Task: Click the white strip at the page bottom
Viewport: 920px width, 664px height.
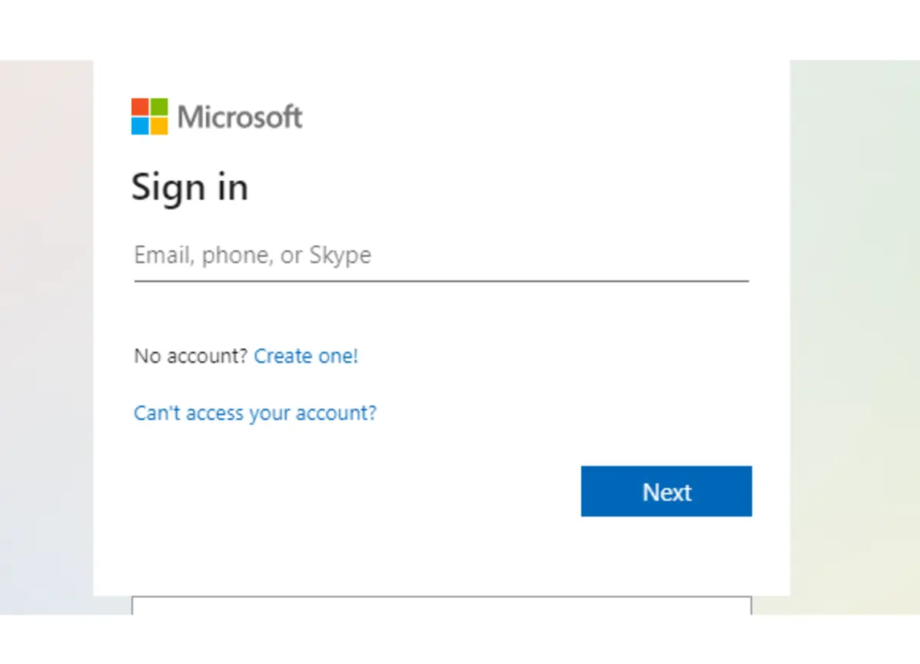Action: [460, 639]
